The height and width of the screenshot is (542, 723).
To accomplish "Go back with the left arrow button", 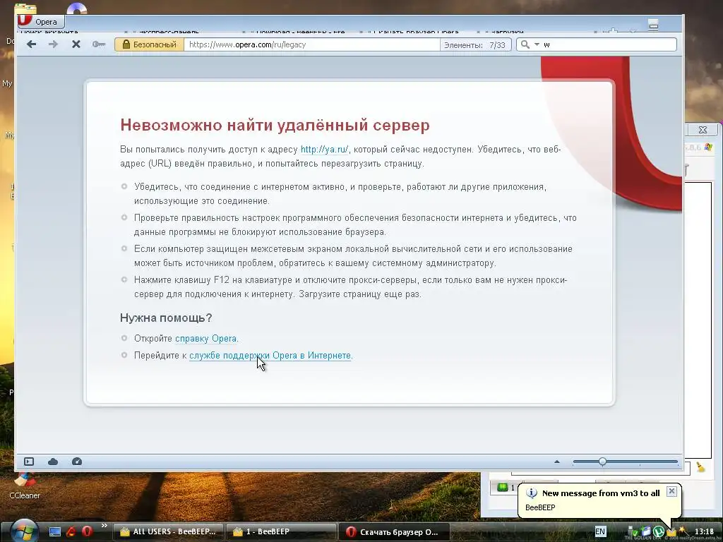I will tap(31, 44).
